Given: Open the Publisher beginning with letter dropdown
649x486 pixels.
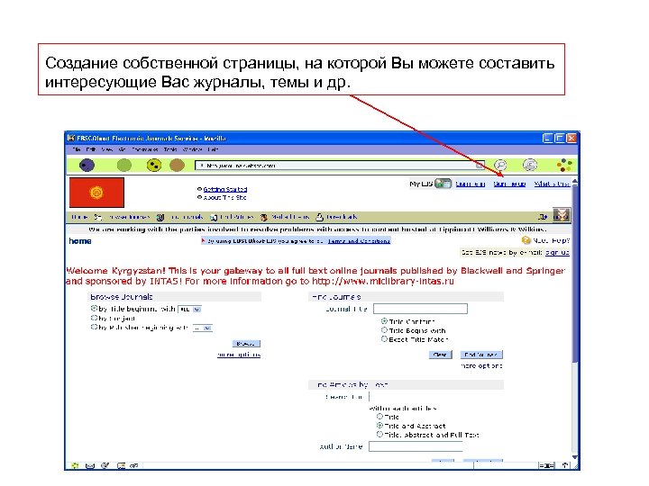Looking at the screenshot, I should pyautogui.click(x=203, y=328).
